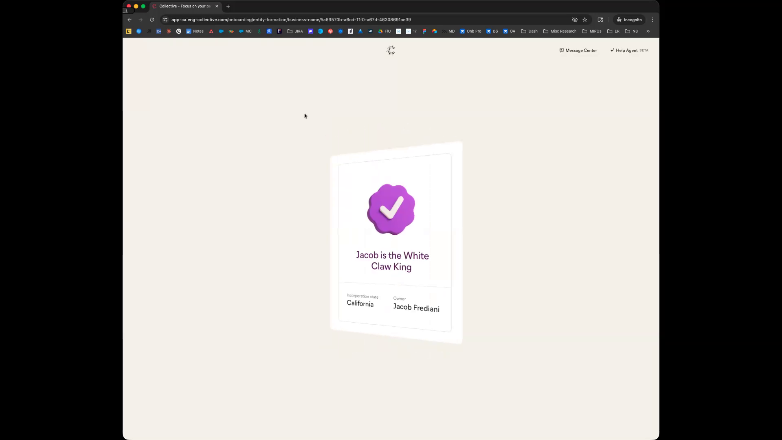Image resolution: width=782 pixels, height=440 pixels.
Task: Click third-party cookies blocked eye icon
Action: coord(575,20)
